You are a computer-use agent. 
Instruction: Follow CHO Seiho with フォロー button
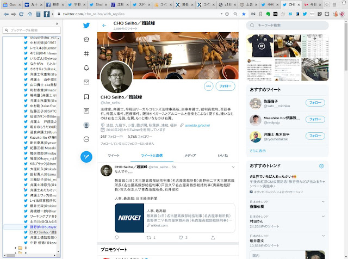225,86
